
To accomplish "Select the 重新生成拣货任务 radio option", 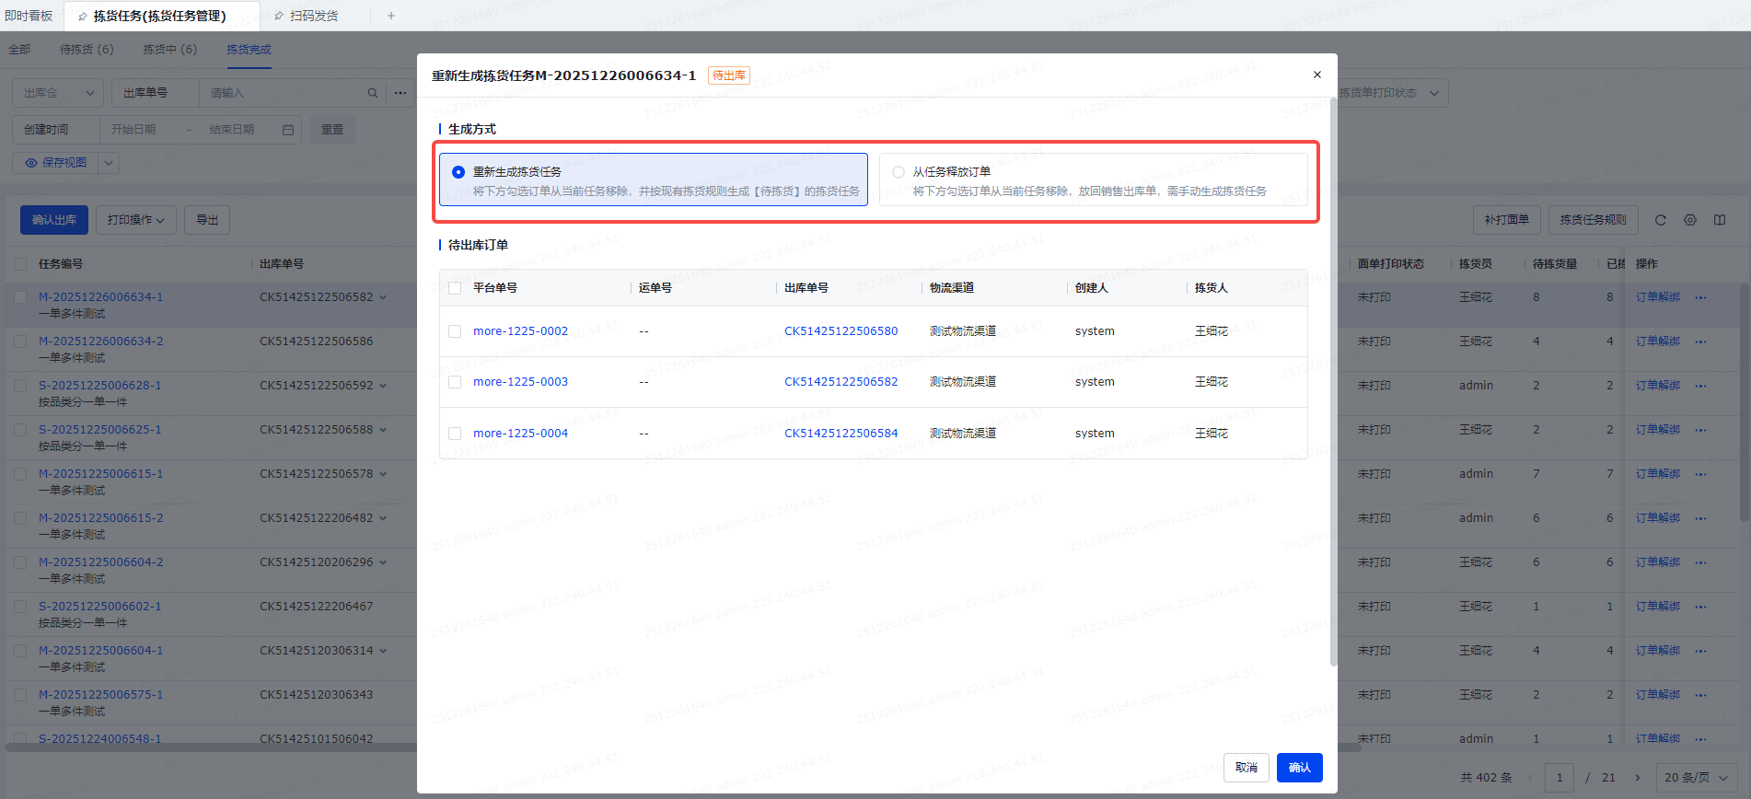I will click(458, 172).
